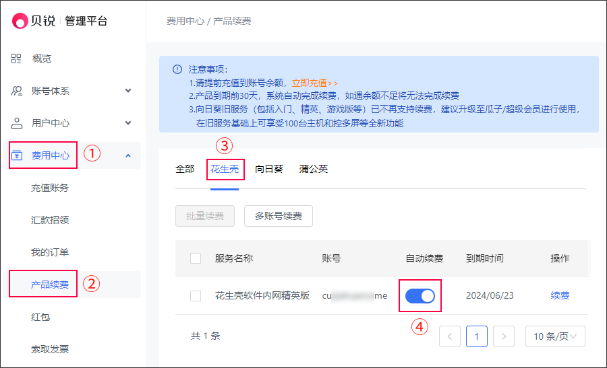Click the 账号 column header
The image size is (607, 368).
click(331, 258)
